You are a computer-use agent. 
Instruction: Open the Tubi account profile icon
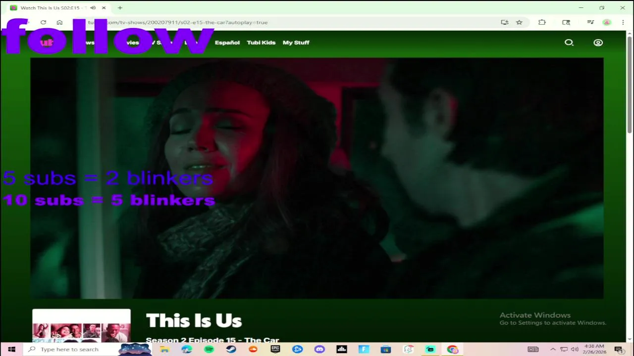[x=598, y=43]
